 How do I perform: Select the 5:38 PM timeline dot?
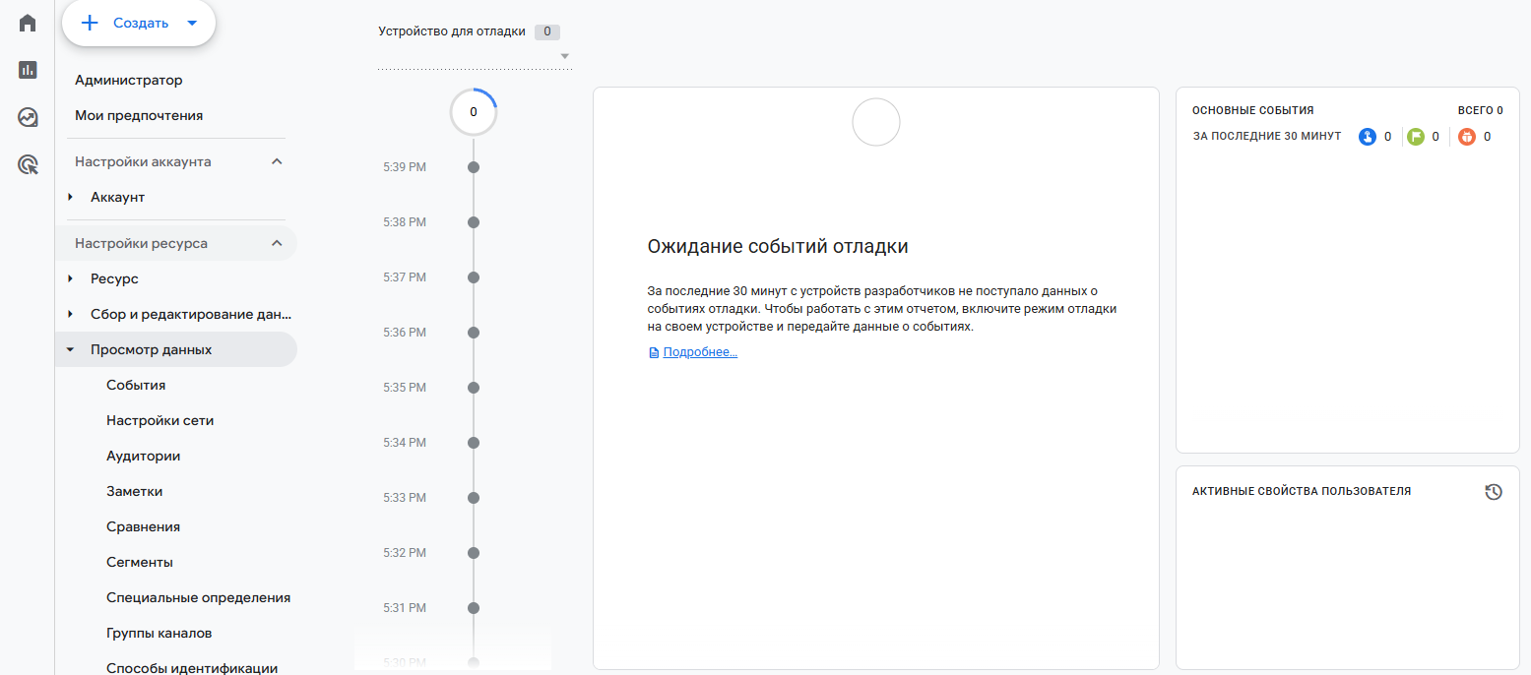[474, 222]
